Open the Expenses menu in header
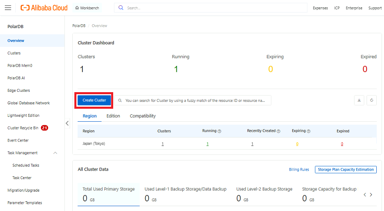Image resolution: width=384 pixels, height=211 pixels. point(320,8)
